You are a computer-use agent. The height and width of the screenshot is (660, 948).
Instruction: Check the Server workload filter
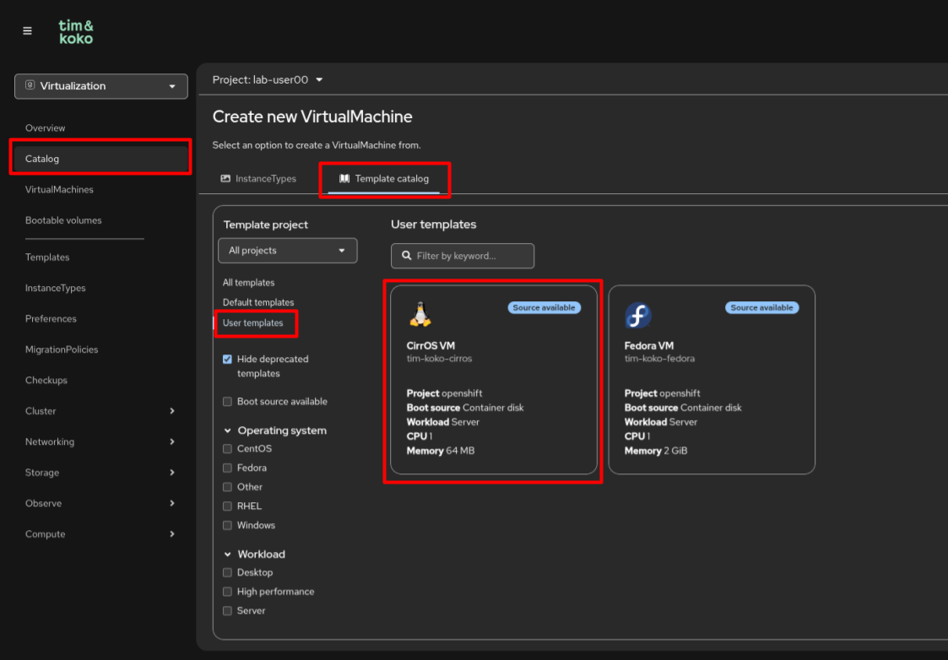click(x=227, y=610)
